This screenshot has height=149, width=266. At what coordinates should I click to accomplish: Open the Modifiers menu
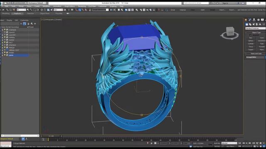click(x=46, y=6)
